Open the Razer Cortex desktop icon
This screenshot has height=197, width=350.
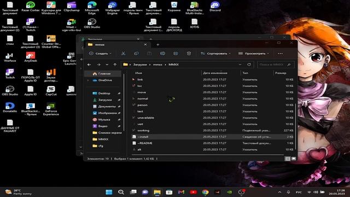(31, 7)
